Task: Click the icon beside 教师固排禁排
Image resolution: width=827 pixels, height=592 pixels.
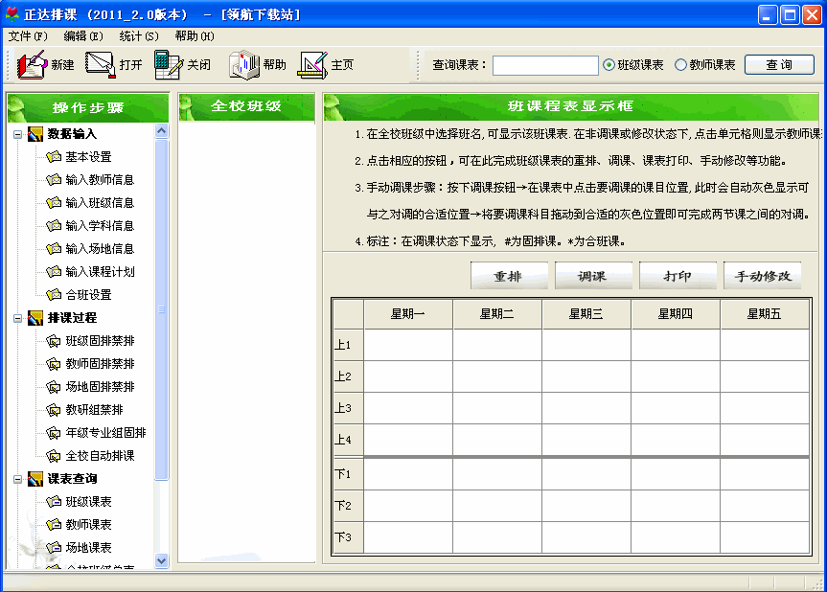Action: pos(54,364)
